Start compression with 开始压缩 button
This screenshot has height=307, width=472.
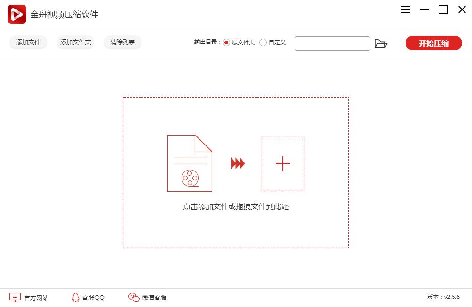tap(433, 43)
